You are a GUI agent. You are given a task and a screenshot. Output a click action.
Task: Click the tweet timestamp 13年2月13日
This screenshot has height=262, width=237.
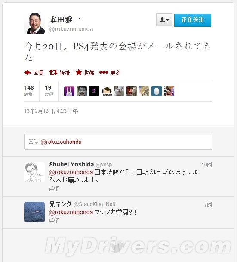(x=51, y=111)
